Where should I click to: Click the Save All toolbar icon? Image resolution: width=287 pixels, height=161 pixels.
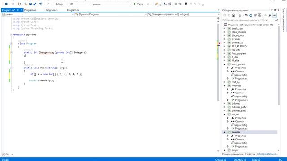click(x=35, y=4)
